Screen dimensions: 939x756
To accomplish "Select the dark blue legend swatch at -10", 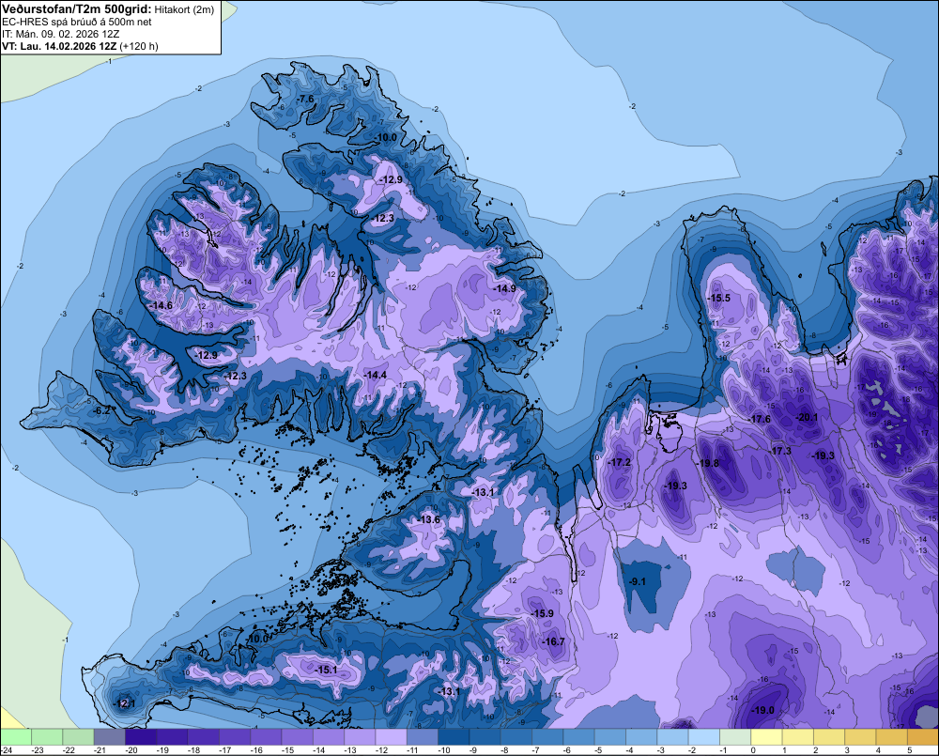I will pos(454,736).
